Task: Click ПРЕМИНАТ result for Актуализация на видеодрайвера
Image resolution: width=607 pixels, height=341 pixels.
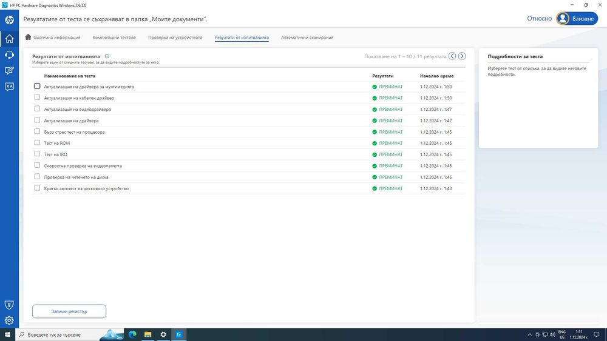Action: [390, 109]
